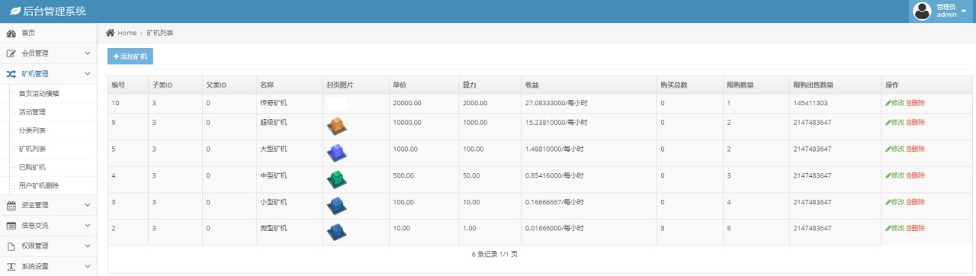This screenshot has width=976, height=276.
Task: Click the blank 传奇矿机 cover image
Action: point(336,104)
